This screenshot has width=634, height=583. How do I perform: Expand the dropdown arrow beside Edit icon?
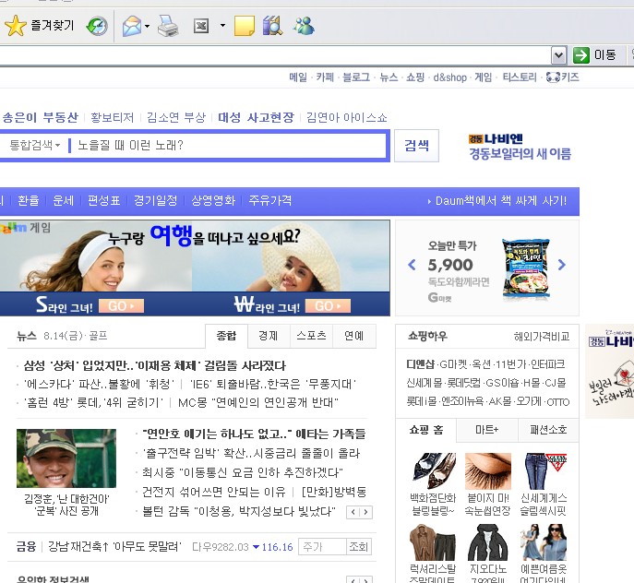coord(222,26)
